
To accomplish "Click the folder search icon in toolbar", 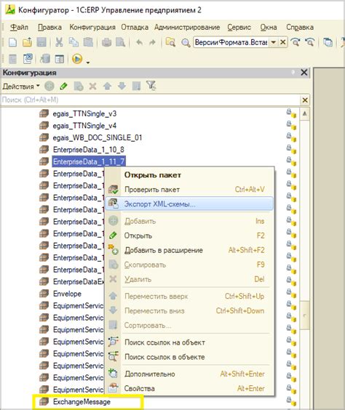I will click(170, 42).
